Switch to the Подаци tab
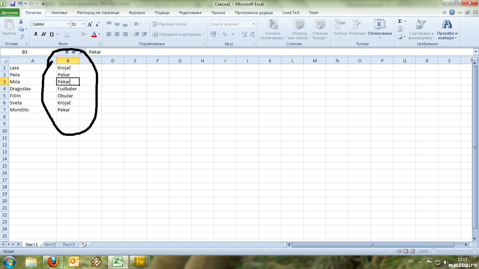 point(162,13)
